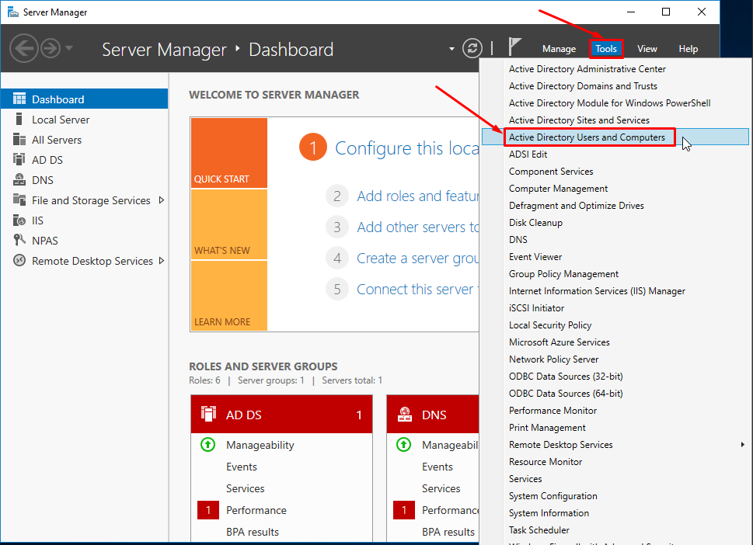This screenshot has height=545, width=753.
Task: Click the Local Server icon
Action: click(19, 120)
